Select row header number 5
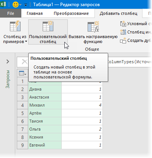152x158 pixels. (22, 113)
